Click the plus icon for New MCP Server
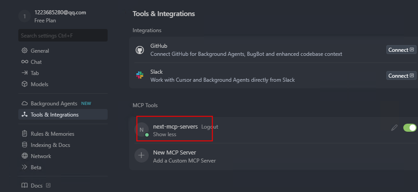 coord(142,155)
